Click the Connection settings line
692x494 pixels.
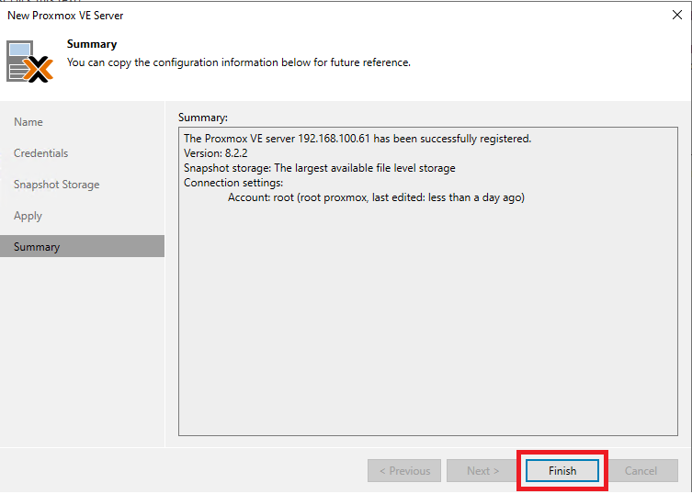coord(233,183)
